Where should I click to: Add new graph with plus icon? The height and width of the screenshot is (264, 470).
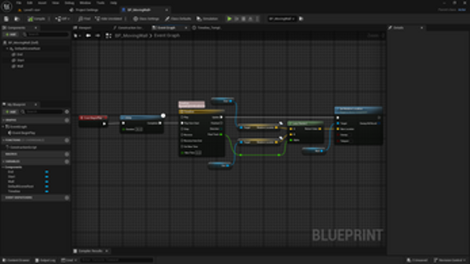67,120
